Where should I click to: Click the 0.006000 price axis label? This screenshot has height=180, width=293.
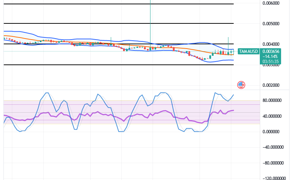271,3
